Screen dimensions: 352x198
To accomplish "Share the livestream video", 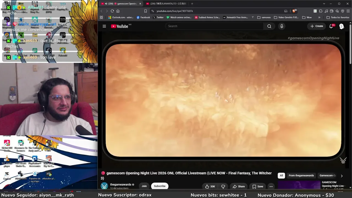I will pyautogui.click(x=239, y=186).
